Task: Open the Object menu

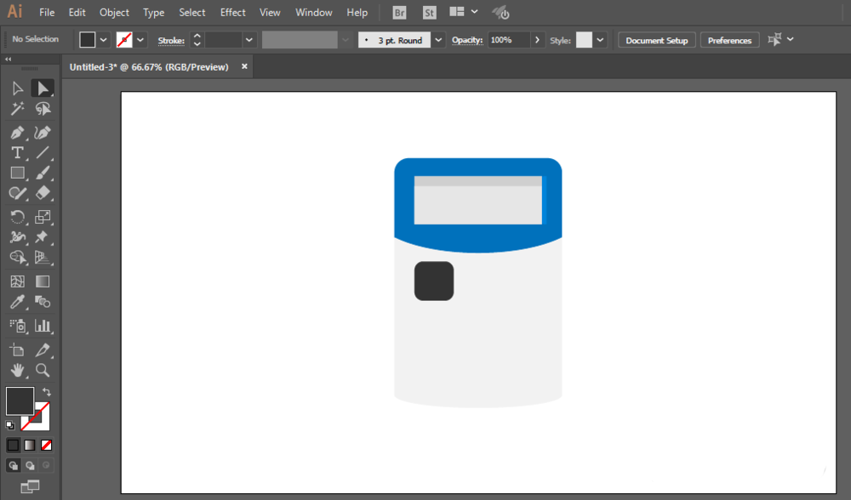Action: pos(114,13)
